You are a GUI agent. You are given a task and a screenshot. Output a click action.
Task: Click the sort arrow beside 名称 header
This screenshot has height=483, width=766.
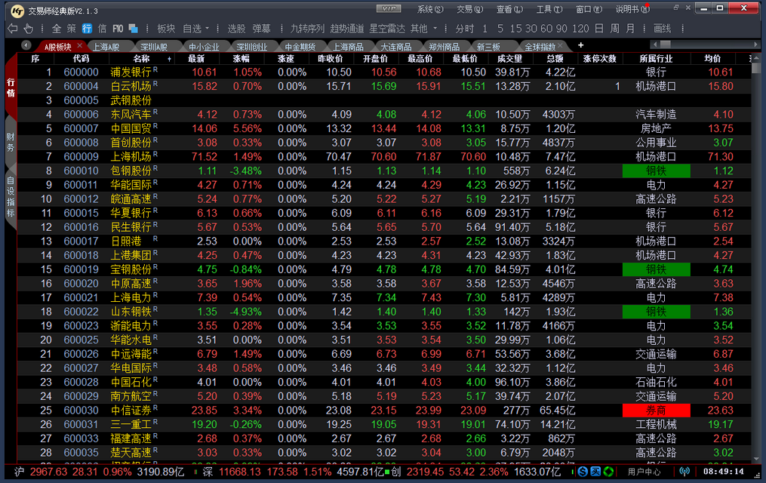pos(170,60)
